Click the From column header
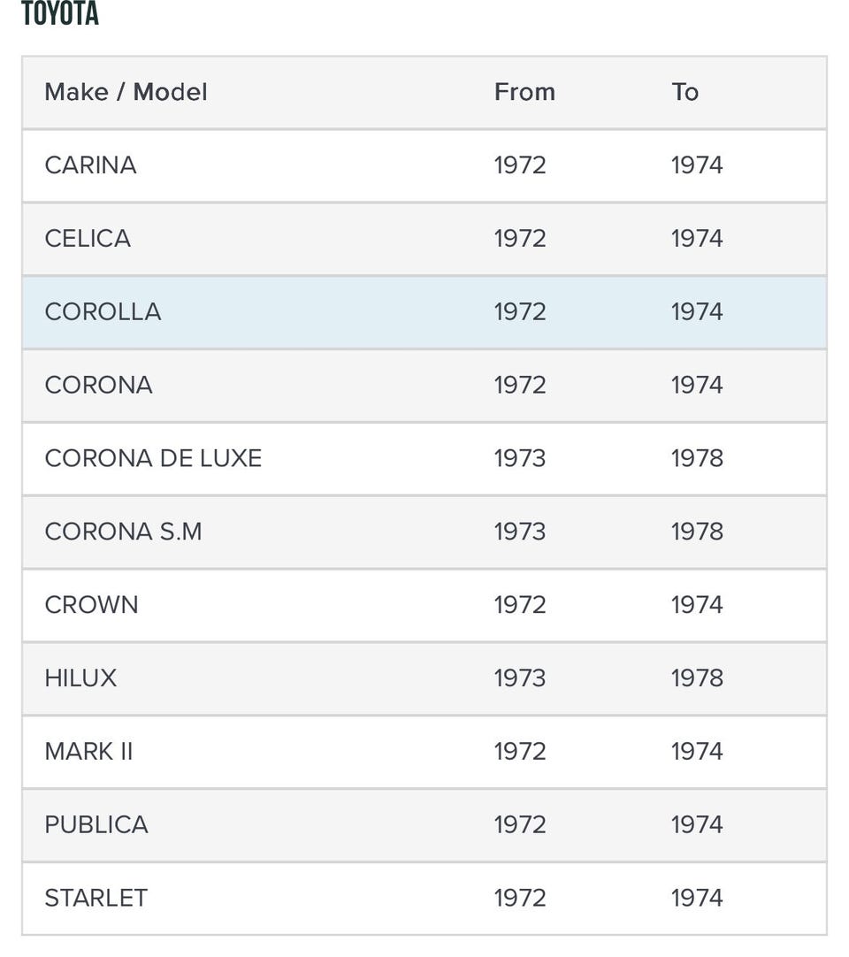 coord(524,92)
